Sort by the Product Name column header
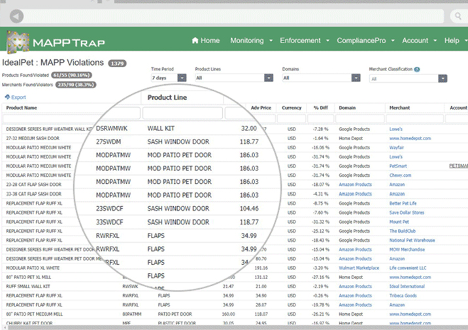468x330 pixels. (x=22, y=108)
